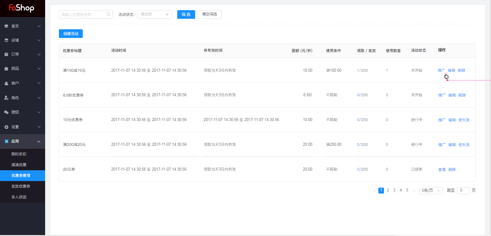Expand the 订单 menu chevron
Viewport: 491px width, 236px height.
39,54
